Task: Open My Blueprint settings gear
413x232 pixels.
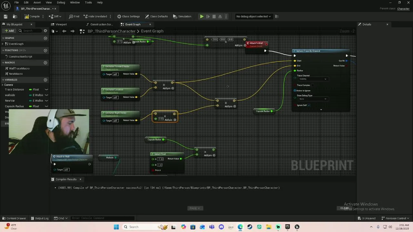Action: (45, 31)
